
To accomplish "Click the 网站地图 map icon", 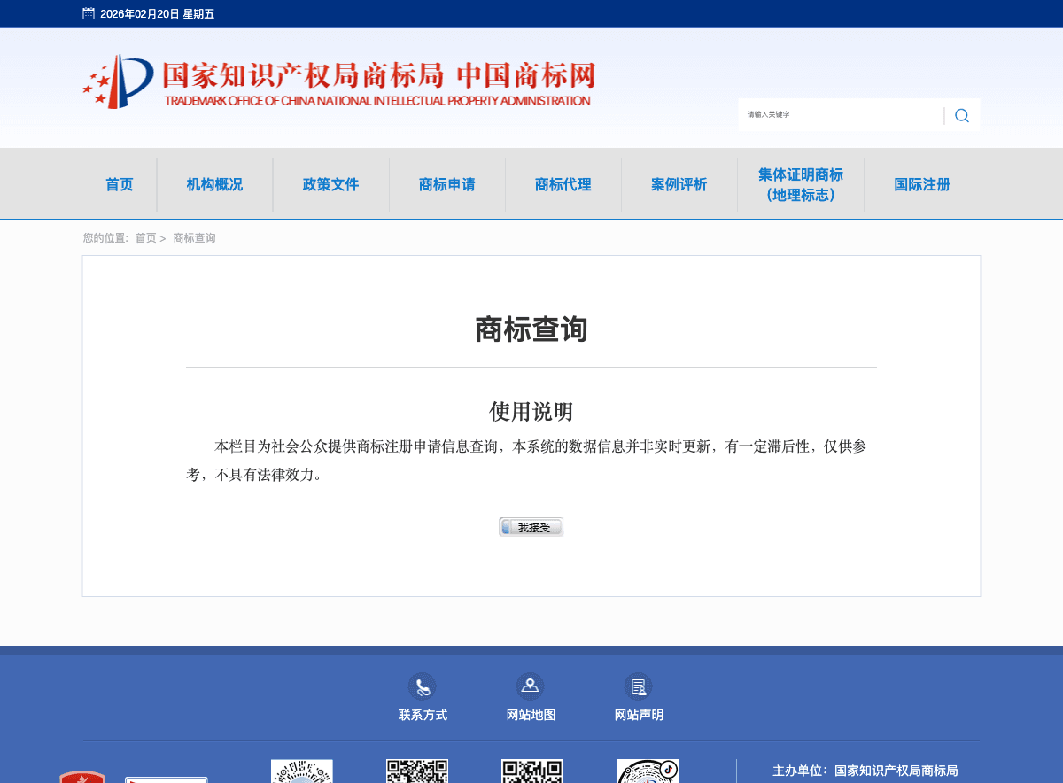I will coord(531,686).
